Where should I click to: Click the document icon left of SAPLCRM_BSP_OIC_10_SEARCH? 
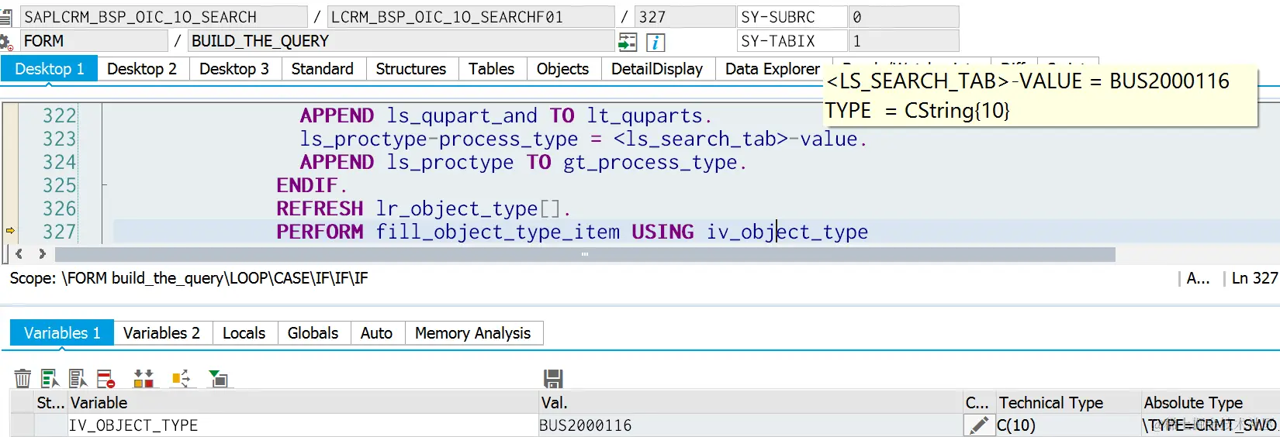pyautogui.click(x=6, y=17)
